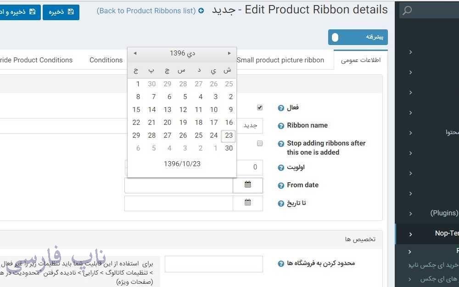The width and height of the screenshot is (459, 287).
Task: Switch to the Conditions tab
Action: click(x=106, y=60)
